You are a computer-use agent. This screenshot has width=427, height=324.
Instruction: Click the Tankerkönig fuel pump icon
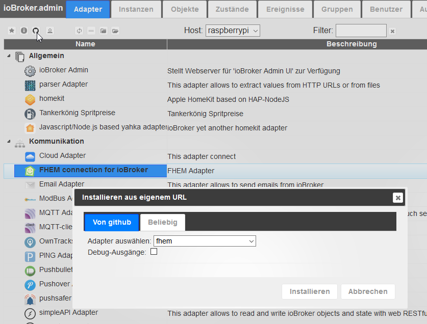[x=30, y=114]
